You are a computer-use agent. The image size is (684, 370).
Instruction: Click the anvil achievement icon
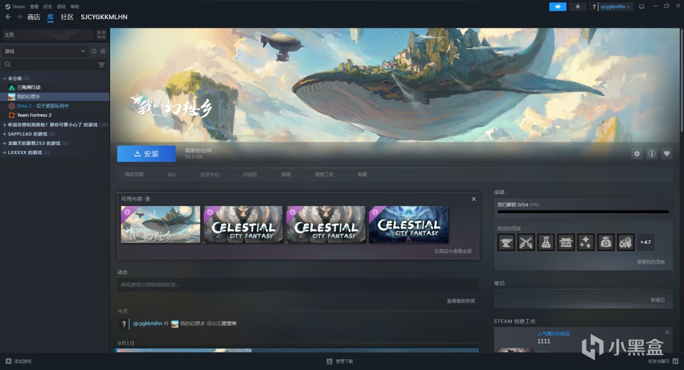click(x=506, y=242)
